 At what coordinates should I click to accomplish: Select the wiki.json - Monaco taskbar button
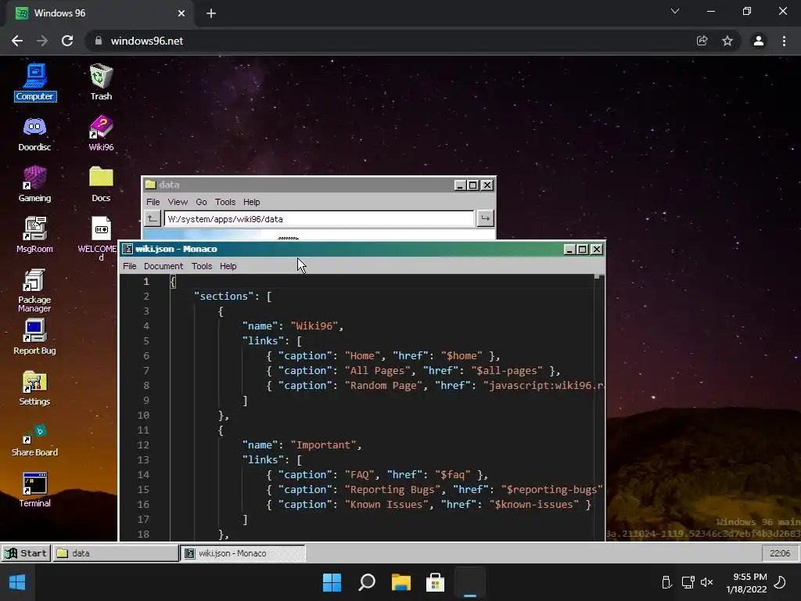tap(243, 553)
